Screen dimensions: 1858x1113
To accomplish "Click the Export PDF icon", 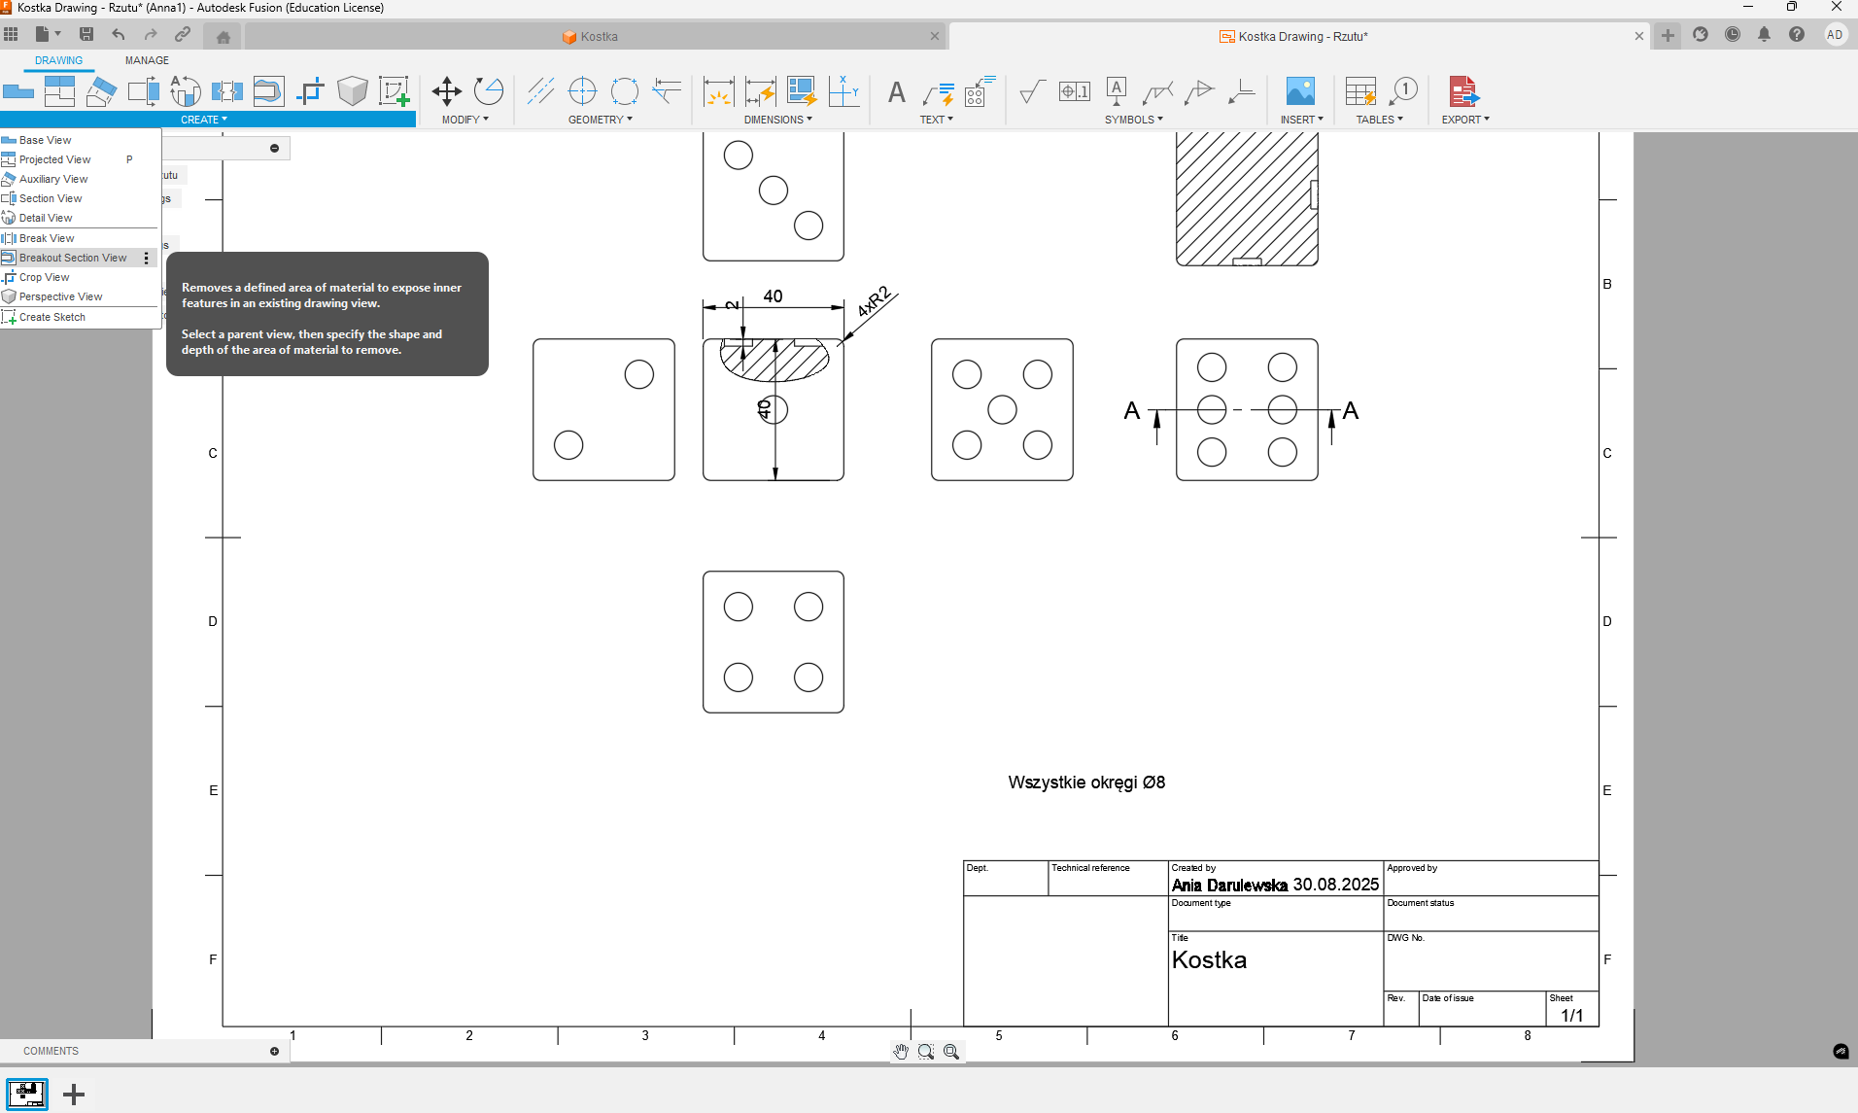I will pyautogui.click(x=1463, y=92).
